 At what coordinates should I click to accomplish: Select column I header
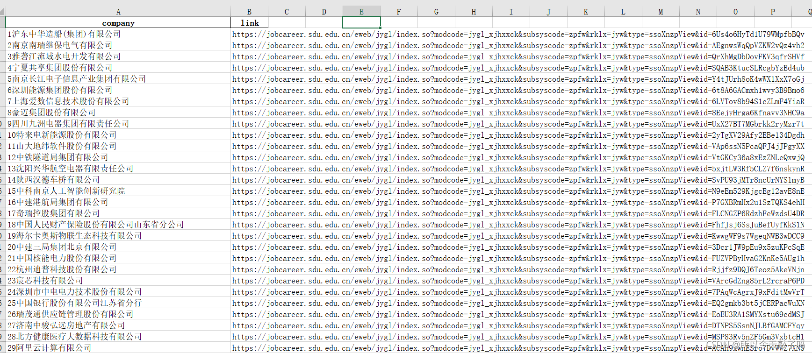pos(511,12)
